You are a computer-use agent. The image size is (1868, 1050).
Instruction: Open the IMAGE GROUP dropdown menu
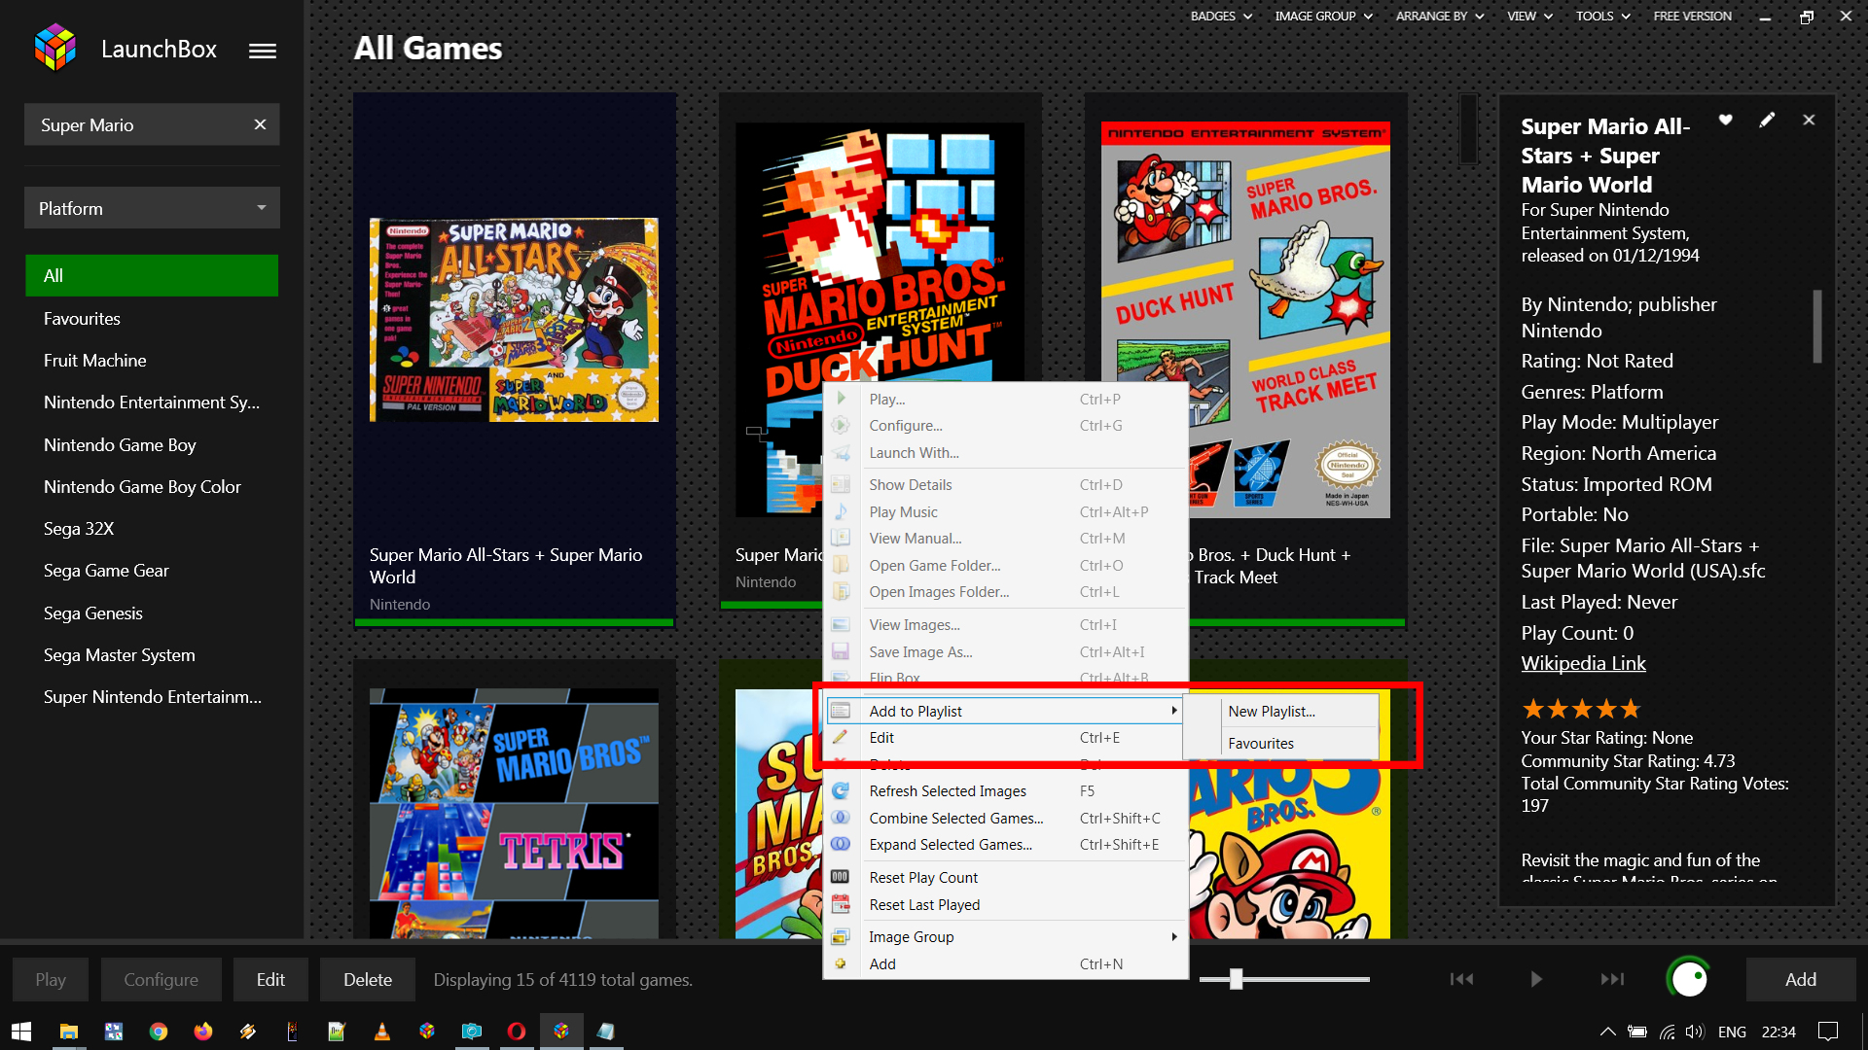click(1323, 16)
